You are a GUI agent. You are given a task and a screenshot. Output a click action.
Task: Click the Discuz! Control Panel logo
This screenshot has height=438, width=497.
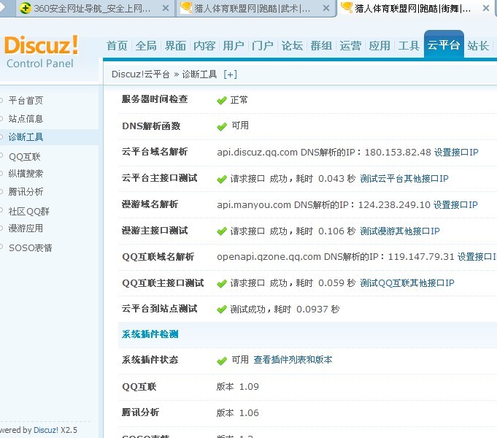(x=41, y=52)
